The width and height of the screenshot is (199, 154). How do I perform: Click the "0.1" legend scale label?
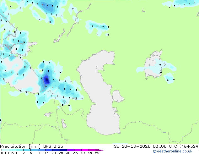[3, 153]
